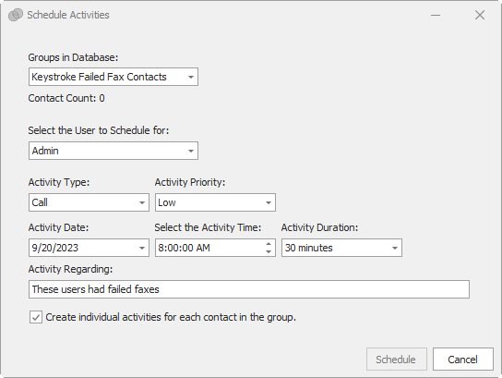Click the Schedule Activities app icon in title bar
Screen dimensions: 502x378
16,15
